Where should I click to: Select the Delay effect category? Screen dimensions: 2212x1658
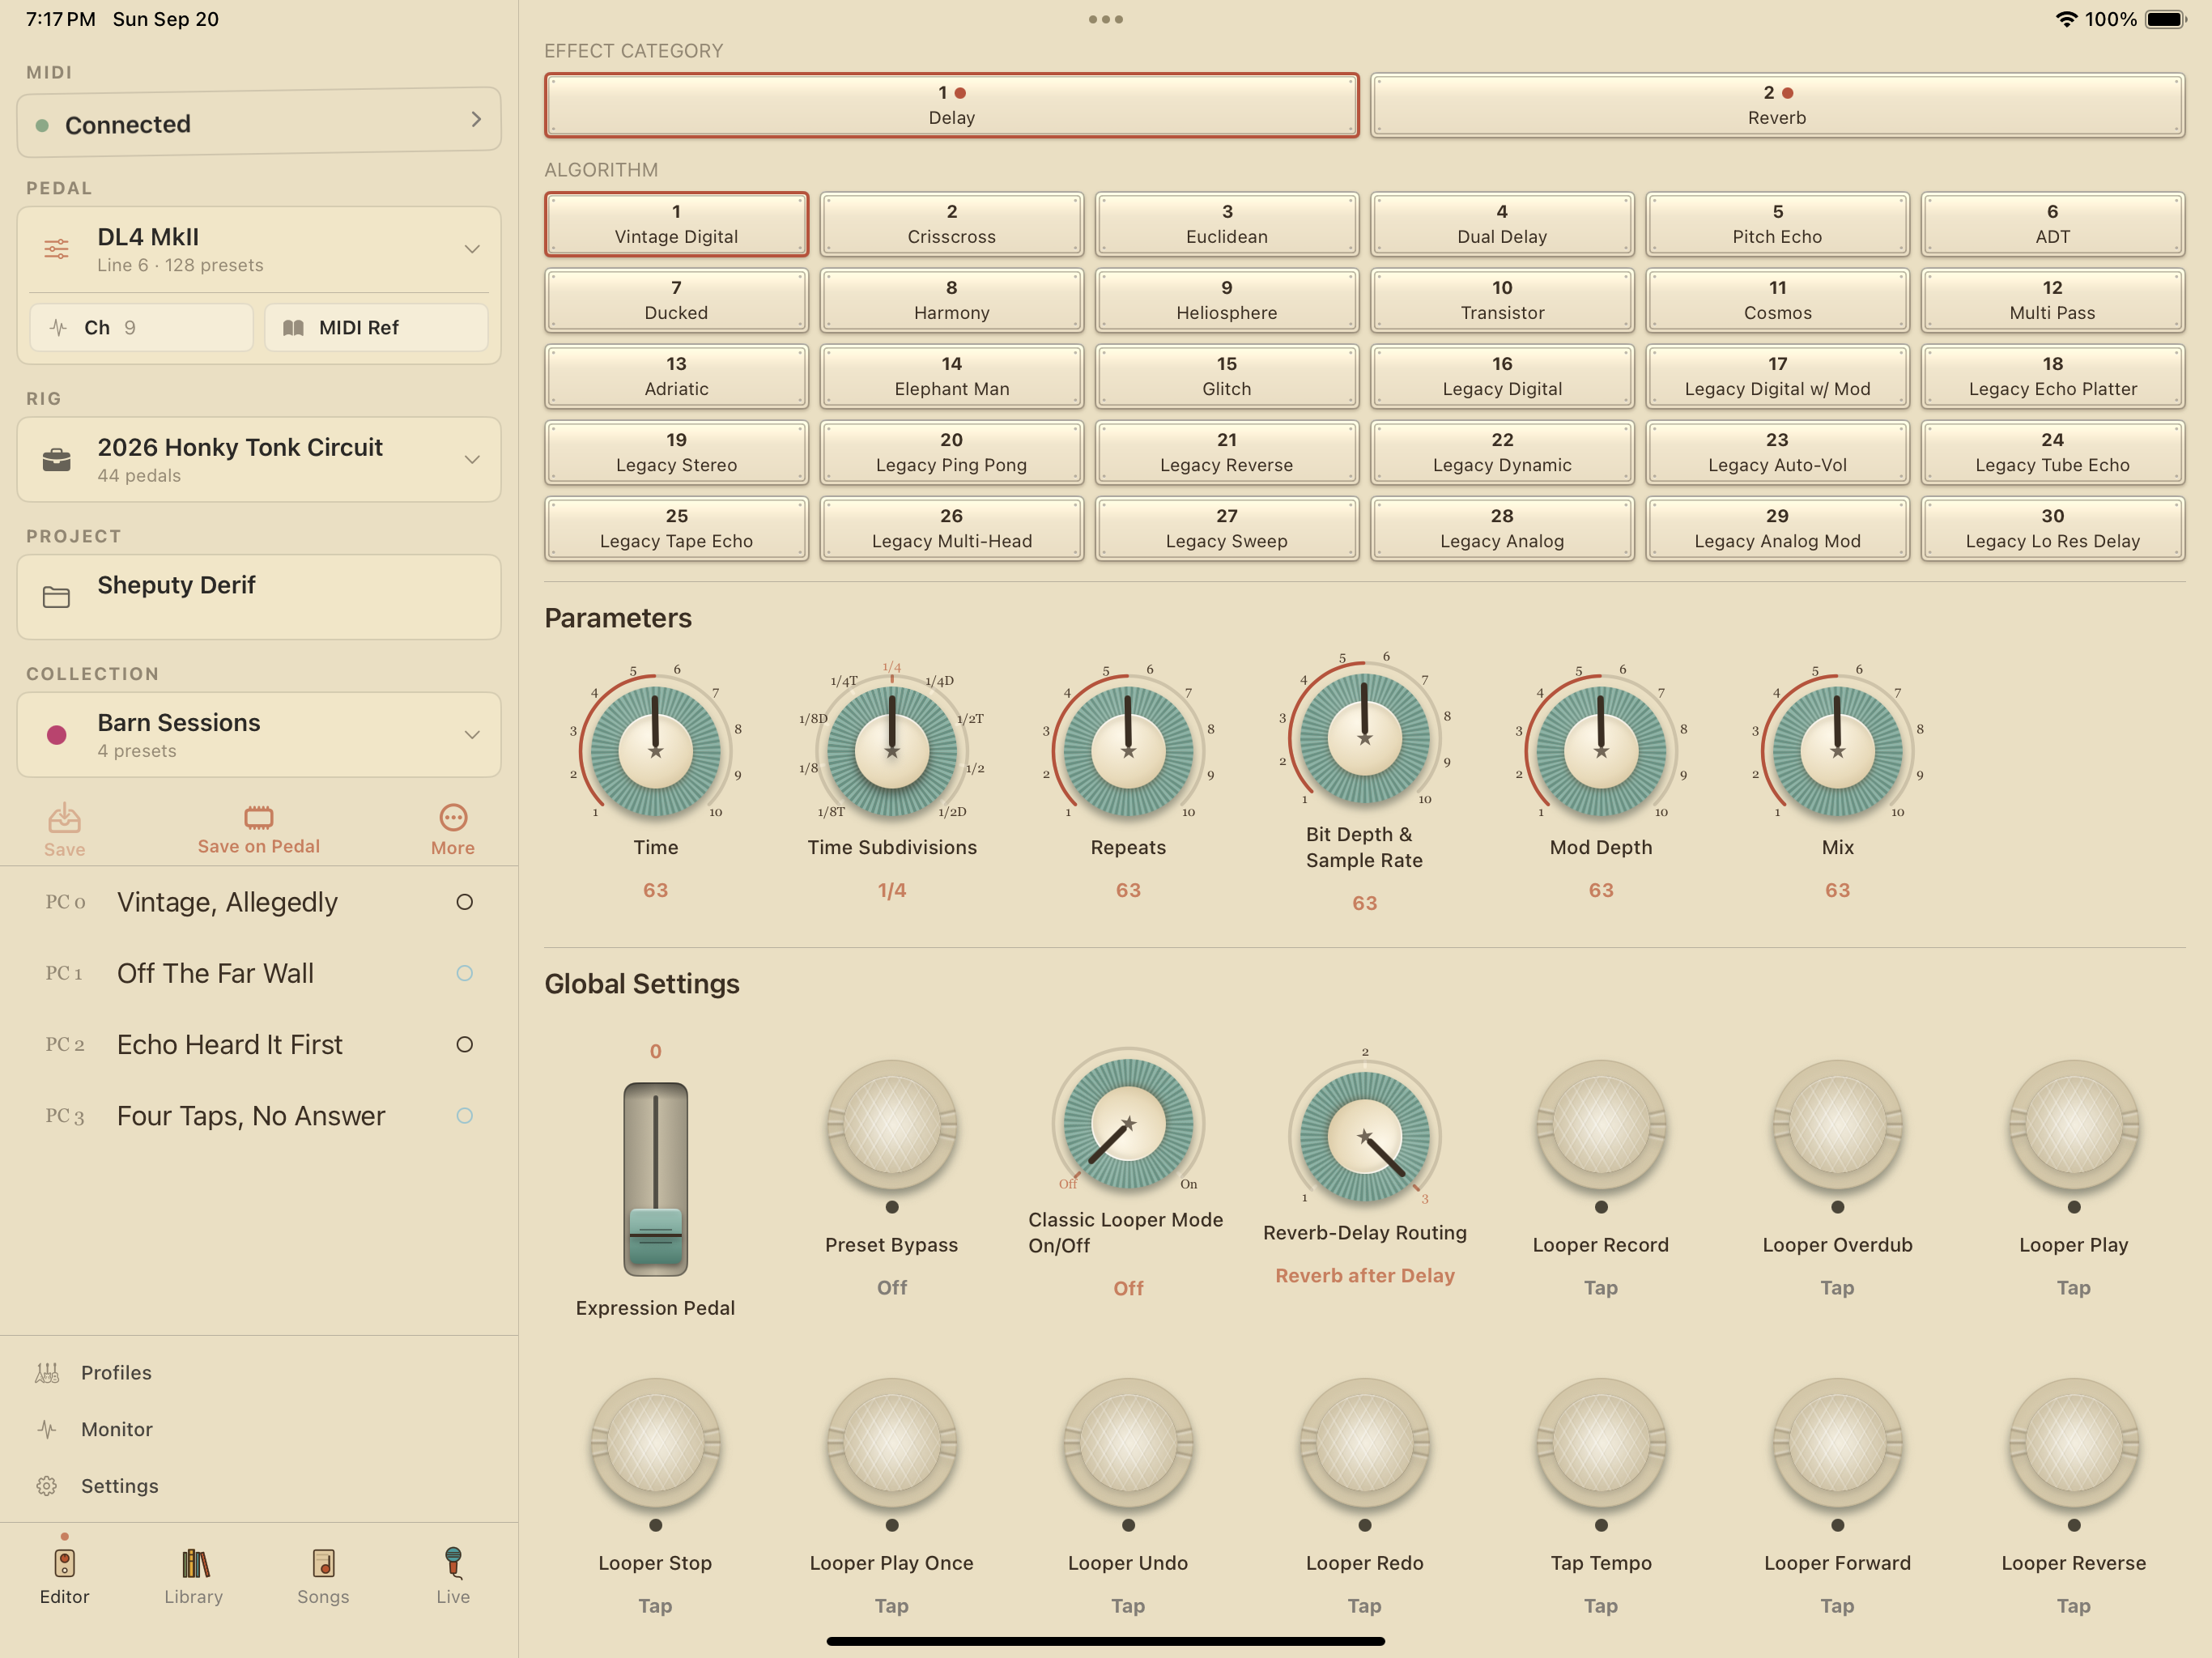coord(952,105)
